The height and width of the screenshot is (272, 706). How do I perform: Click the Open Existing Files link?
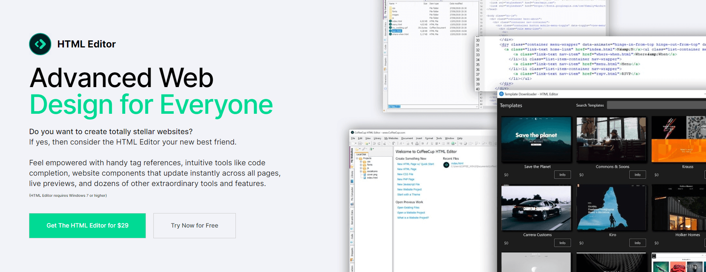pyautogui.click(x=408, y=208)
